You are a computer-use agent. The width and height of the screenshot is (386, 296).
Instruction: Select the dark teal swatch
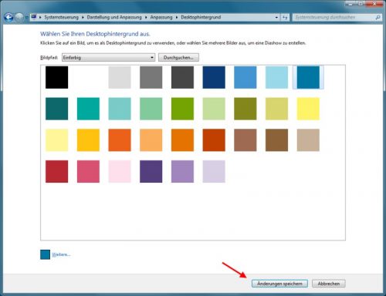coord(57,109)
